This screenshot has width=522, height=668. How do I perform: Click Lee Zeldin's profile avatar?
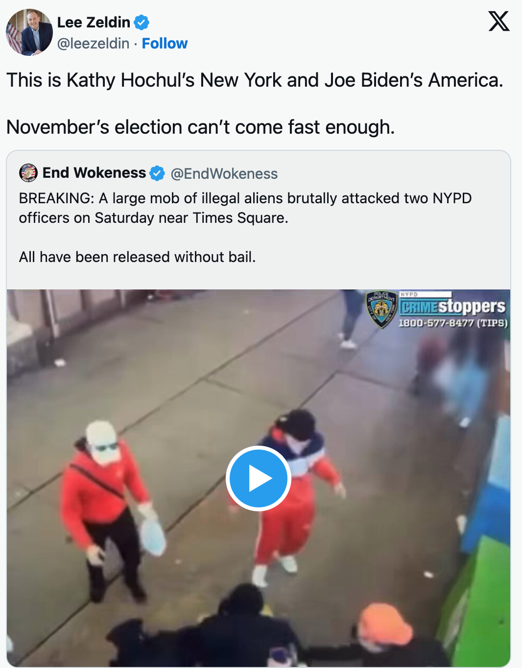click(x=29, y=32)
